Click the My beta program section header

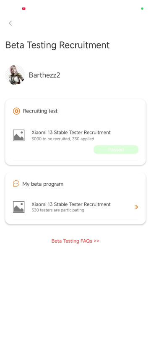coord(43,184)
